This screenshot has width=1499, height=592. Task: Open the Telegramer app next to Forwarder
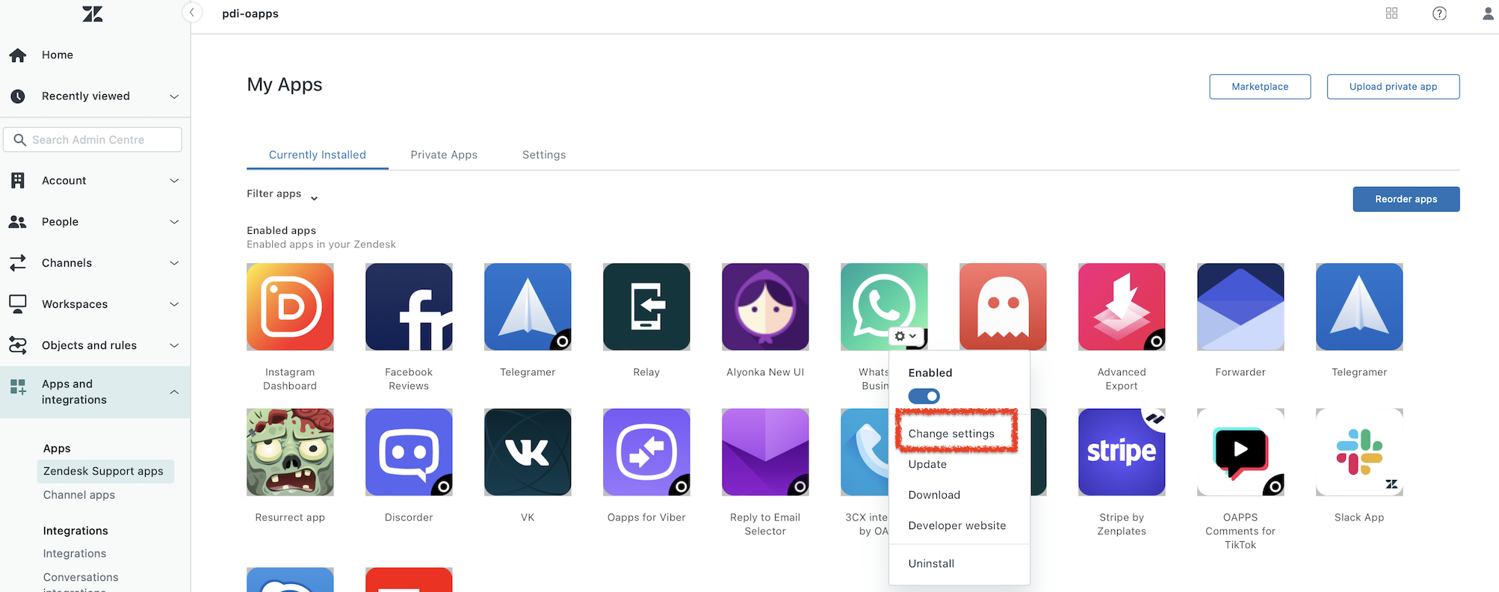(x=1359, y=306)
